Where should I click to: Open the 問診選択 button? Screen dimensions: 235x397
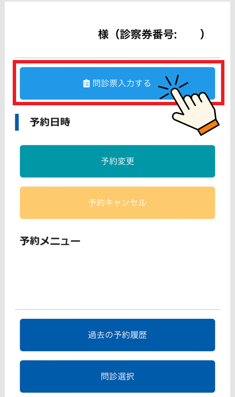click(x=117, y=376)
